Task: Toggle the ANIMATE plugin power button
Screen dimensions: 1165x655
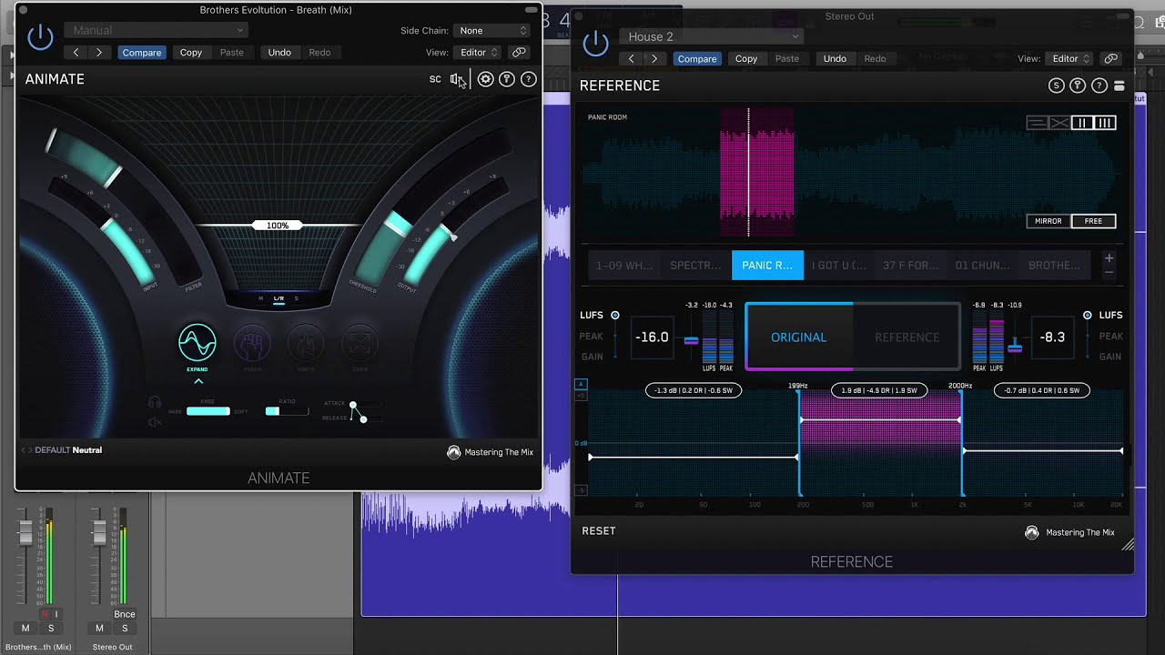Action: (x=41, y=37)
